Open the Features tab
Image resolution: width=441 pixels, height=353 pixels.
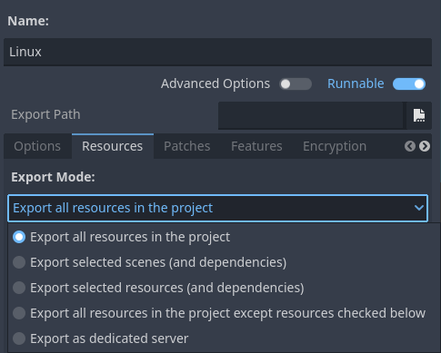point(256,146)
